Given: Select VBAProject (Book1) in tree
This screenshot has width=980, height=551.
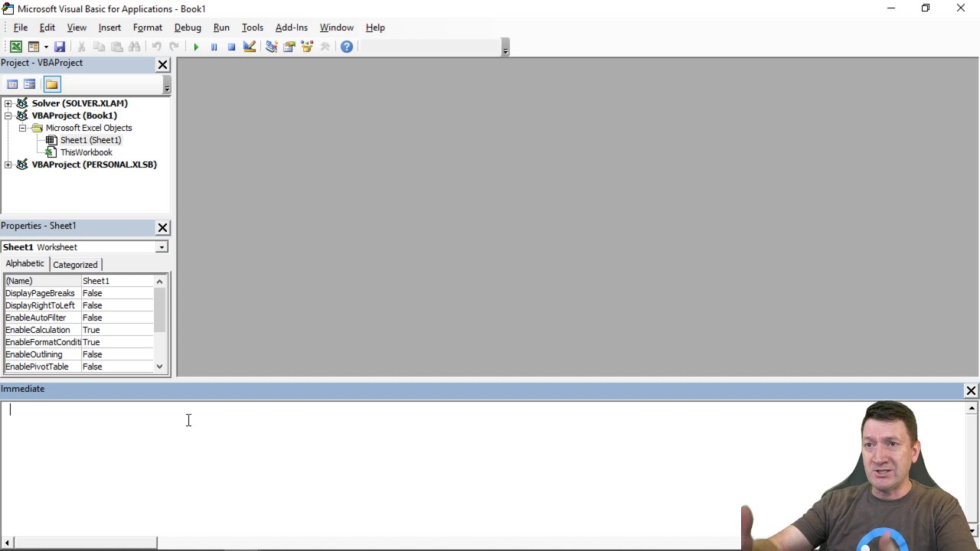Looking at the screenshot, I should click(x=74, y=116).
